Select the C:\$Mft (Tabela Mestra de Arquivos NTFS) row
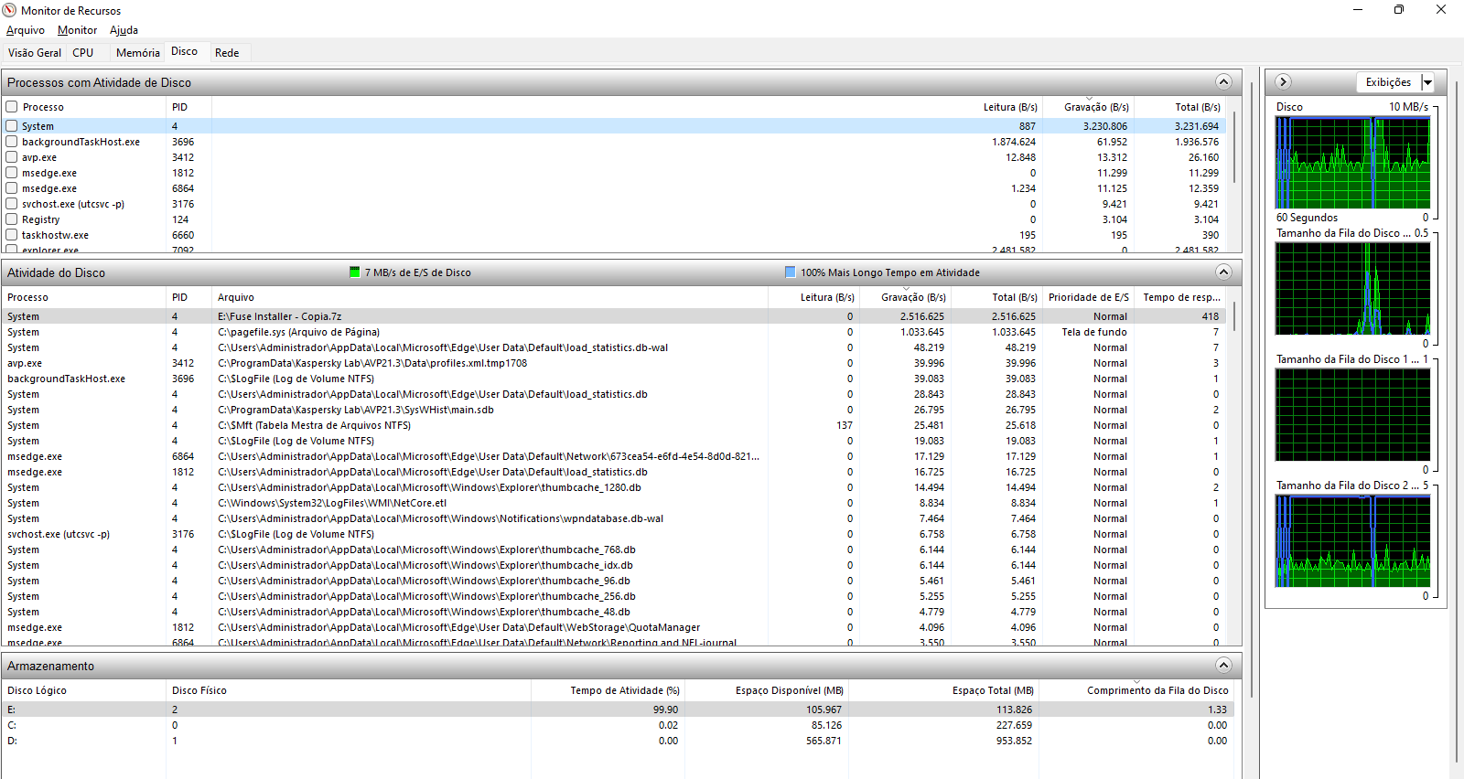Viewport: 1464px width, 779px height. [613, 425]
